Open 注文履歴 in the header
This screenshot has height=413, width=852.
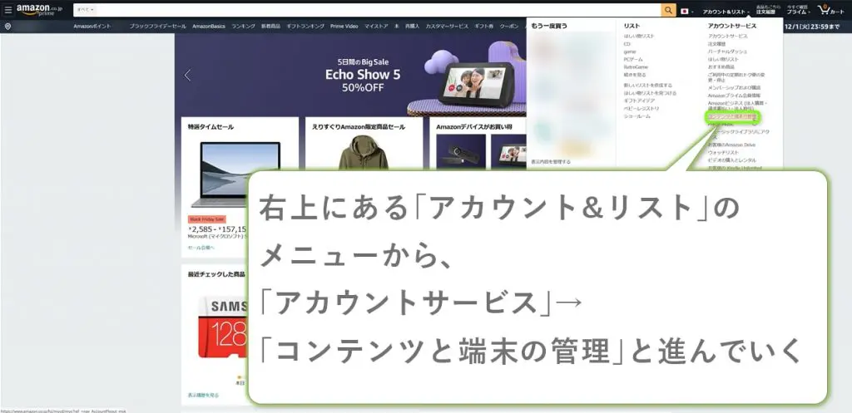[765, 10]
